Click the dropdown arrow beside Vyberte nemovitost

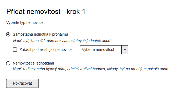(x=125, y=50)
